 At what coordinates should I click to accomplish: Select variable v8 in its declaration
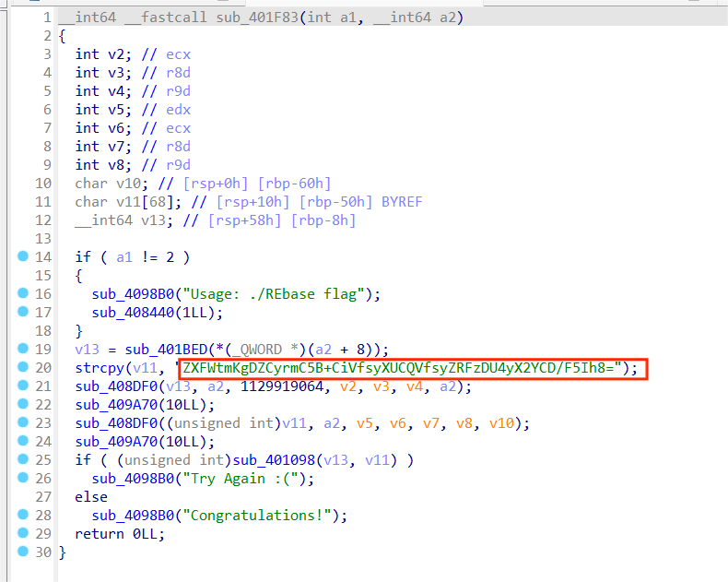pos(116,165)
